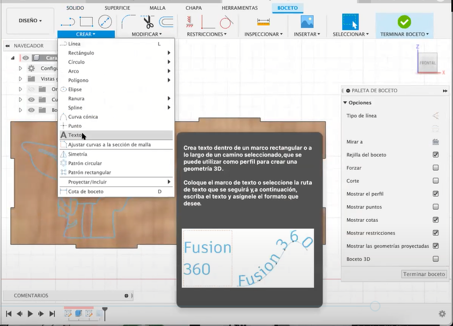Select the Rectangle tool icon in toolbar
The width and height of the screenshot is (453, 326).
(x=86, y=21)
